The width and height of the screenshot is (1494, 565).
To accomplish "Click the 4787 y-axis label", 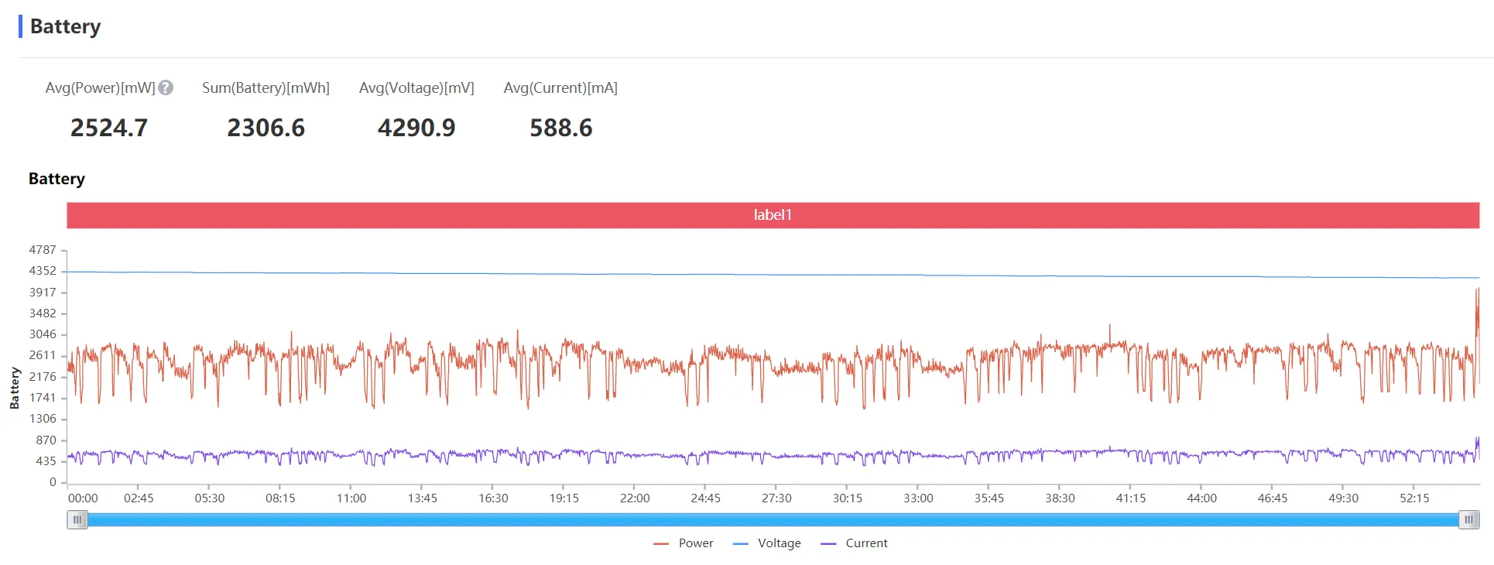I will 43,250.
